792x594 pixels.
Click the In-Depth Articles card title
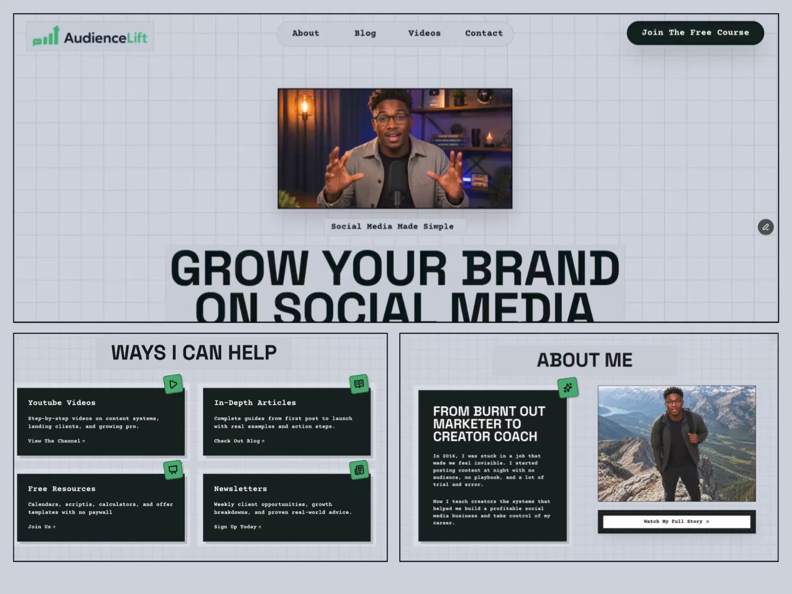(x=255, y=403)
